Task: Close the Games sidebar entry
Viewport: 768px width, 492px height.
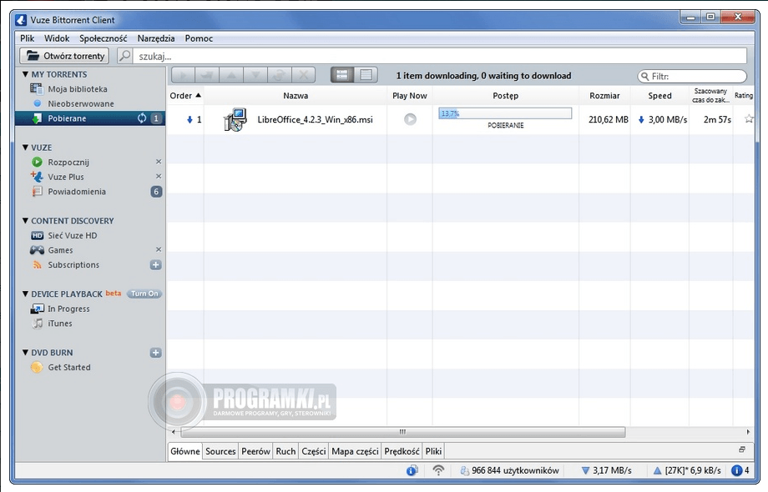Action: [x=159, y=249]
